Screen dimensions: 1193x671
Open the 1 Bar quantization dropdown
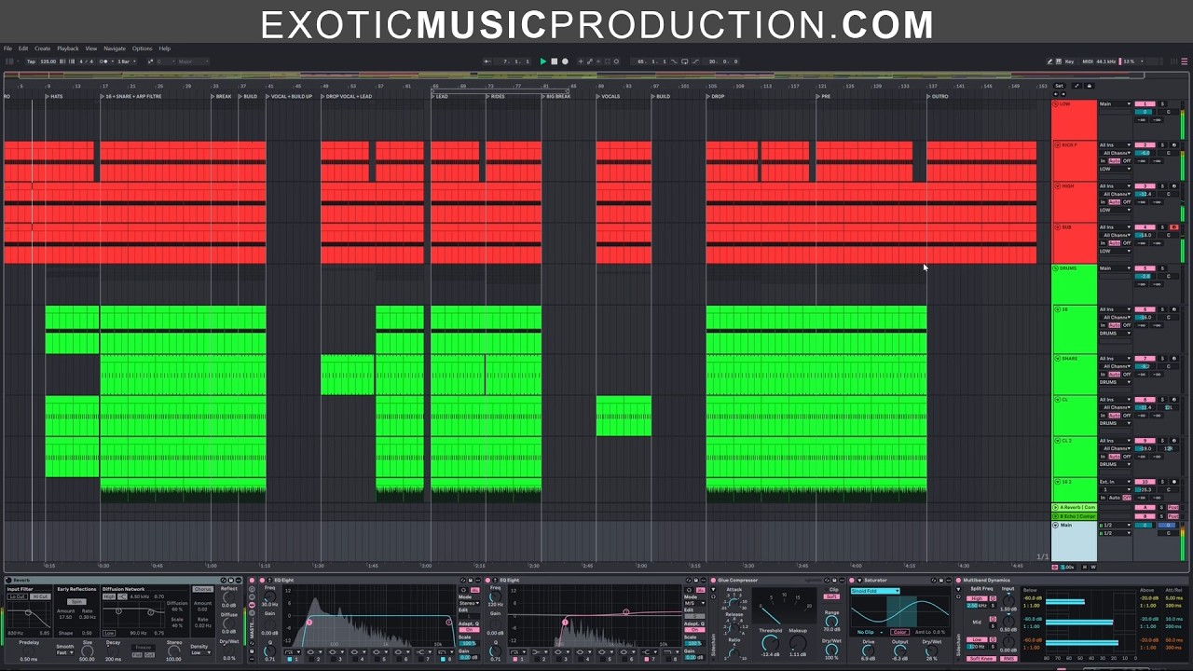coord(127,62)
